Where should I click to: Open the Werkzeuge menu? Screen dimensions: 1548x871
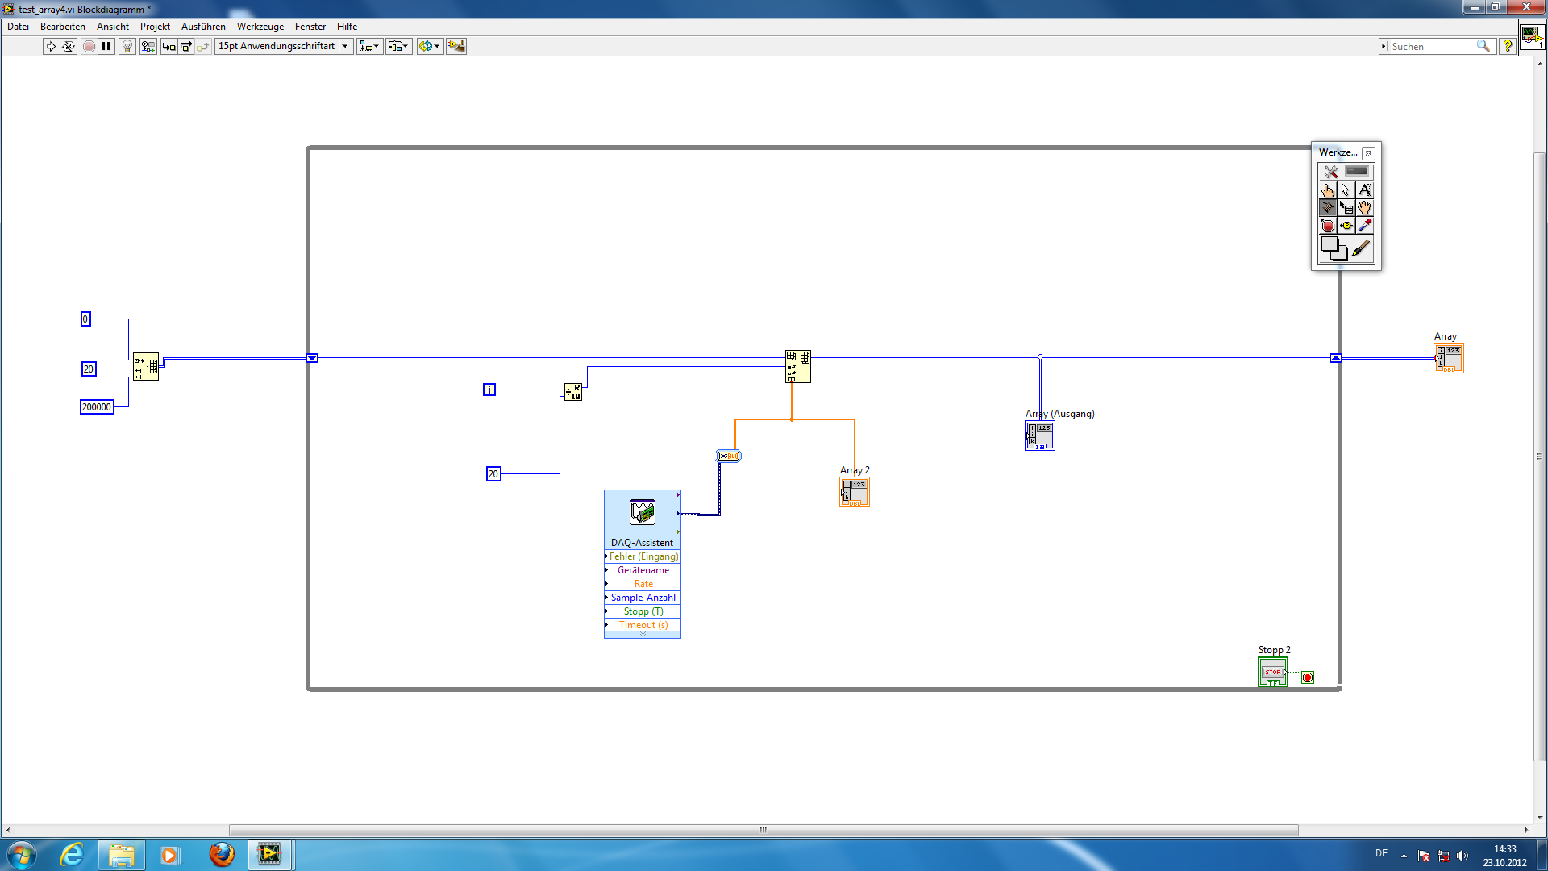point(260,27)
